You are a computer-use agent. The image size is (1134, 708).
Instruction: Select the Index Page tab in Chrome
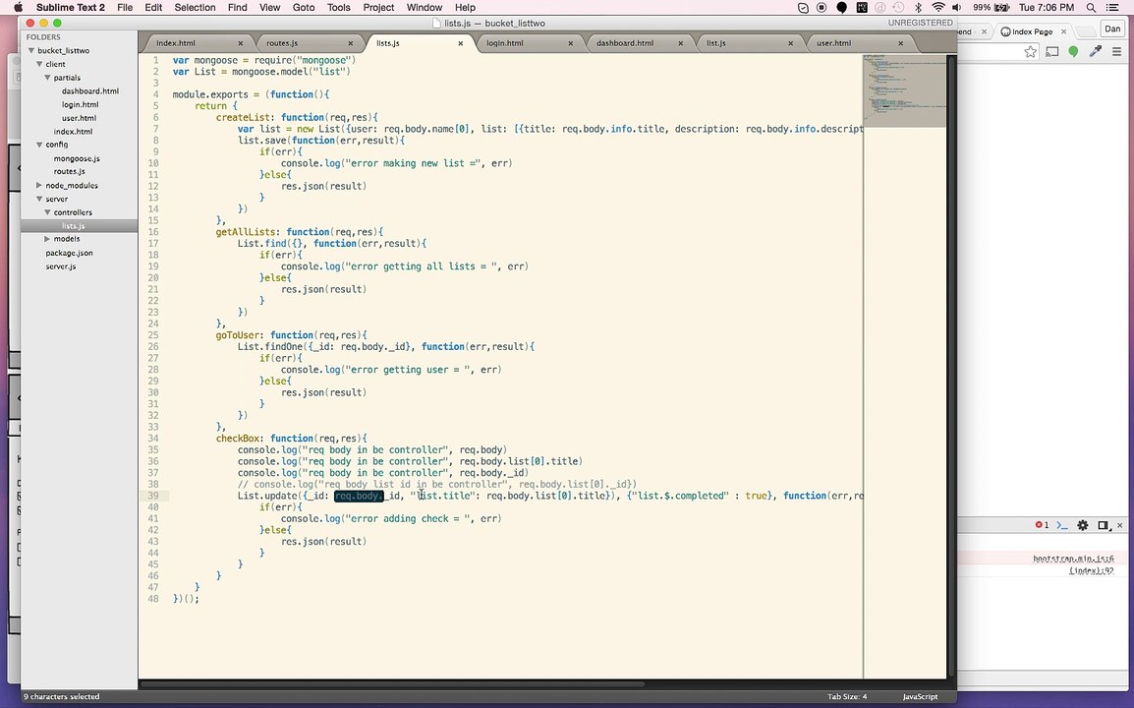point(1033,31)
